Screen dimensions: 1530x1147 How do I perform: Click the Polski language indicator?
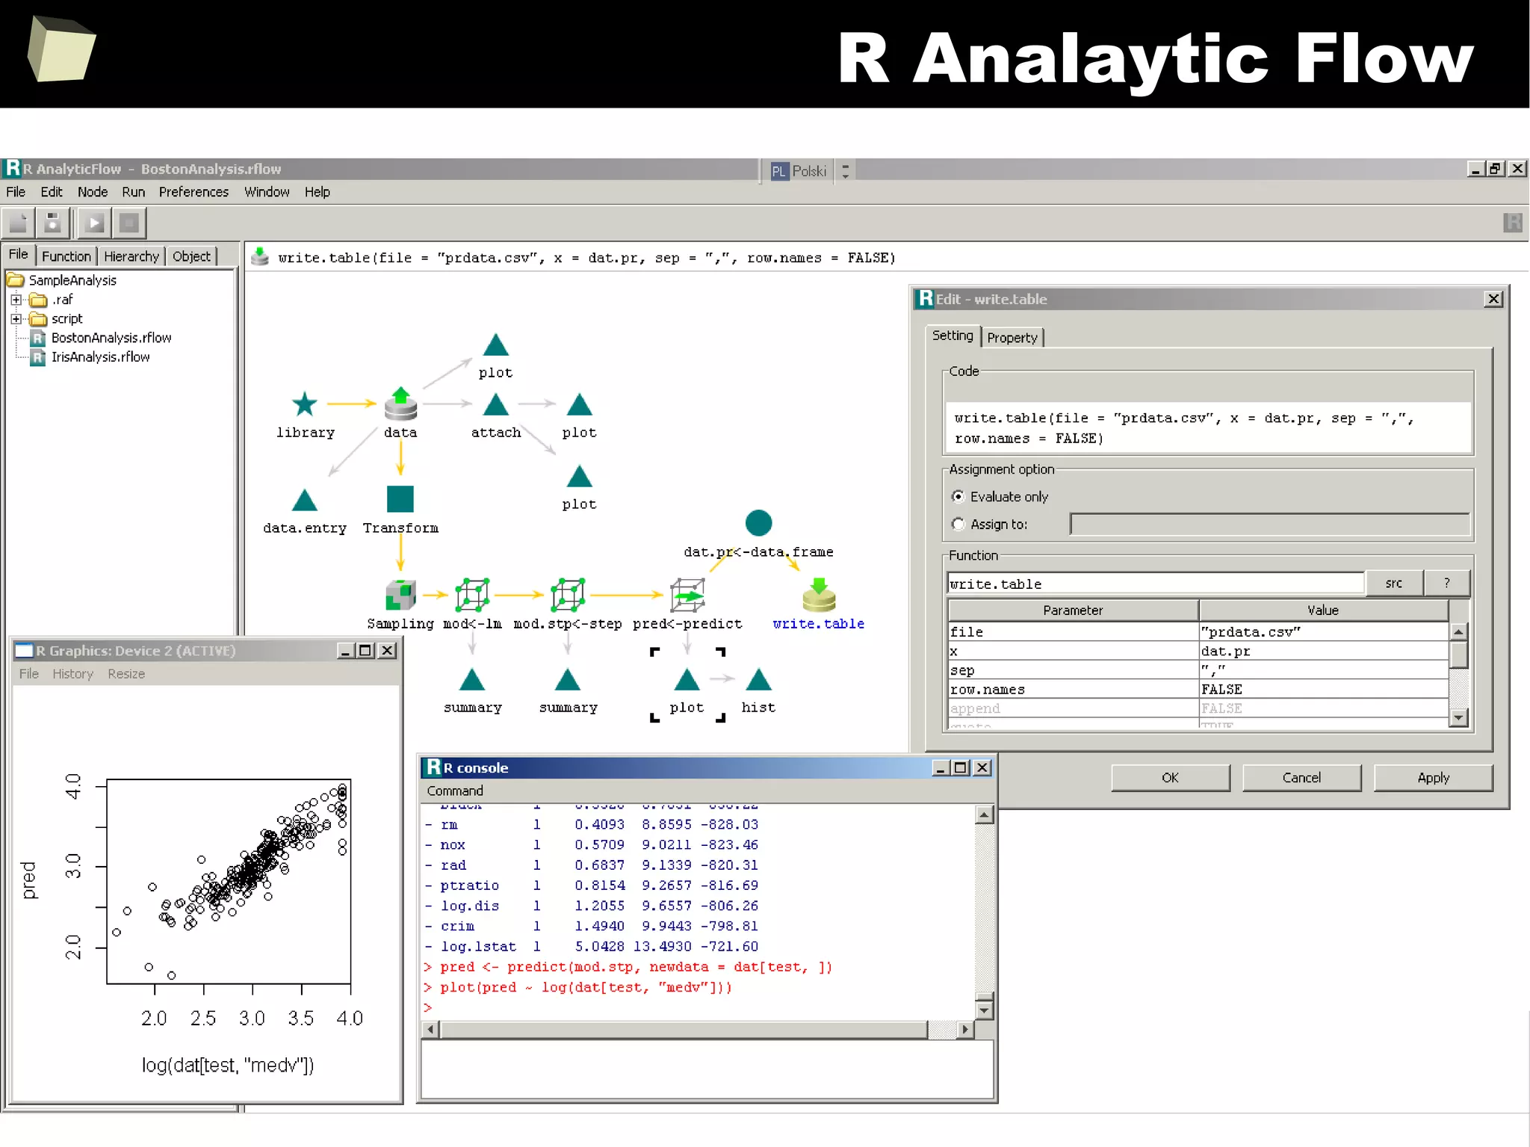[799, 171]
